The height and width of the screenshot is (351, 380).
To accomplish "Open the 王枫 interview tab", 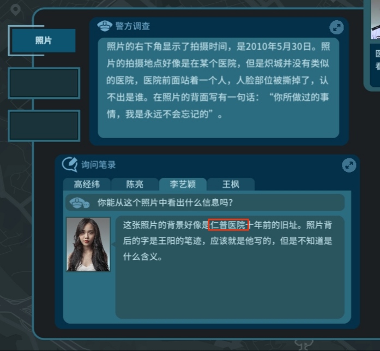I will pyautogui.click(x=231, y=185).
